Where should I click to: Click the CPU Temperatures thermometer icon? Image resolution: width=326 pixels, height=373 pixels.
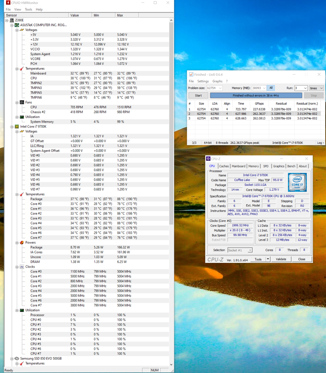pyautogui.click(x=22, y=194)
